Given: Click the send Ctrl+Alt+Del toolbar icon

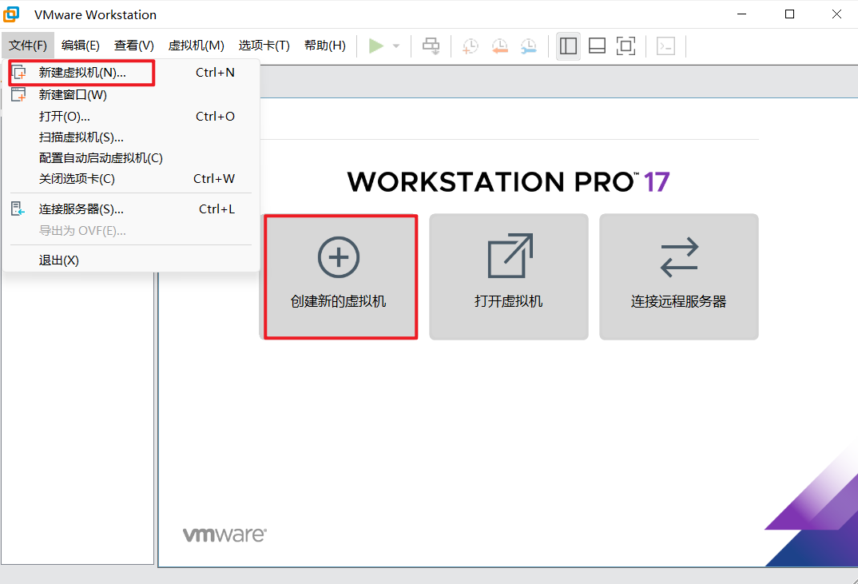Looking at the screenshot, I should [x=431, y=46].
